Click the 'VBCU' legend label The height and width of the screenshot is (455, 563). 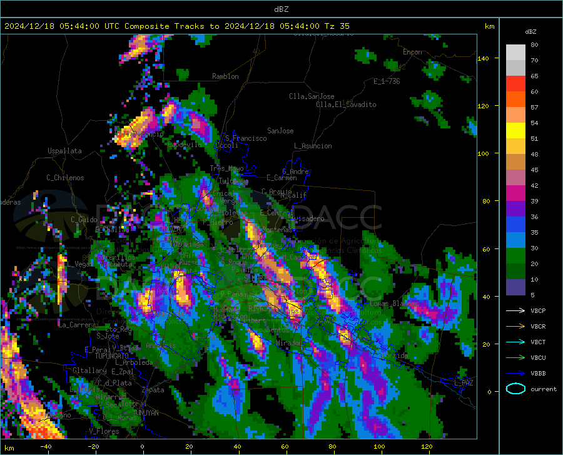pyautogui.click(x=538, y=358)
